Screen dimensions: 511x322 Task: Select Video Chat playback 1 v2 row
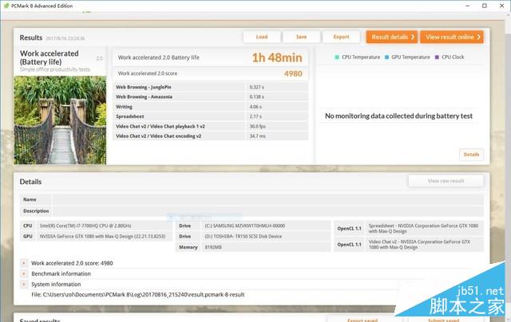coord(211,126)
